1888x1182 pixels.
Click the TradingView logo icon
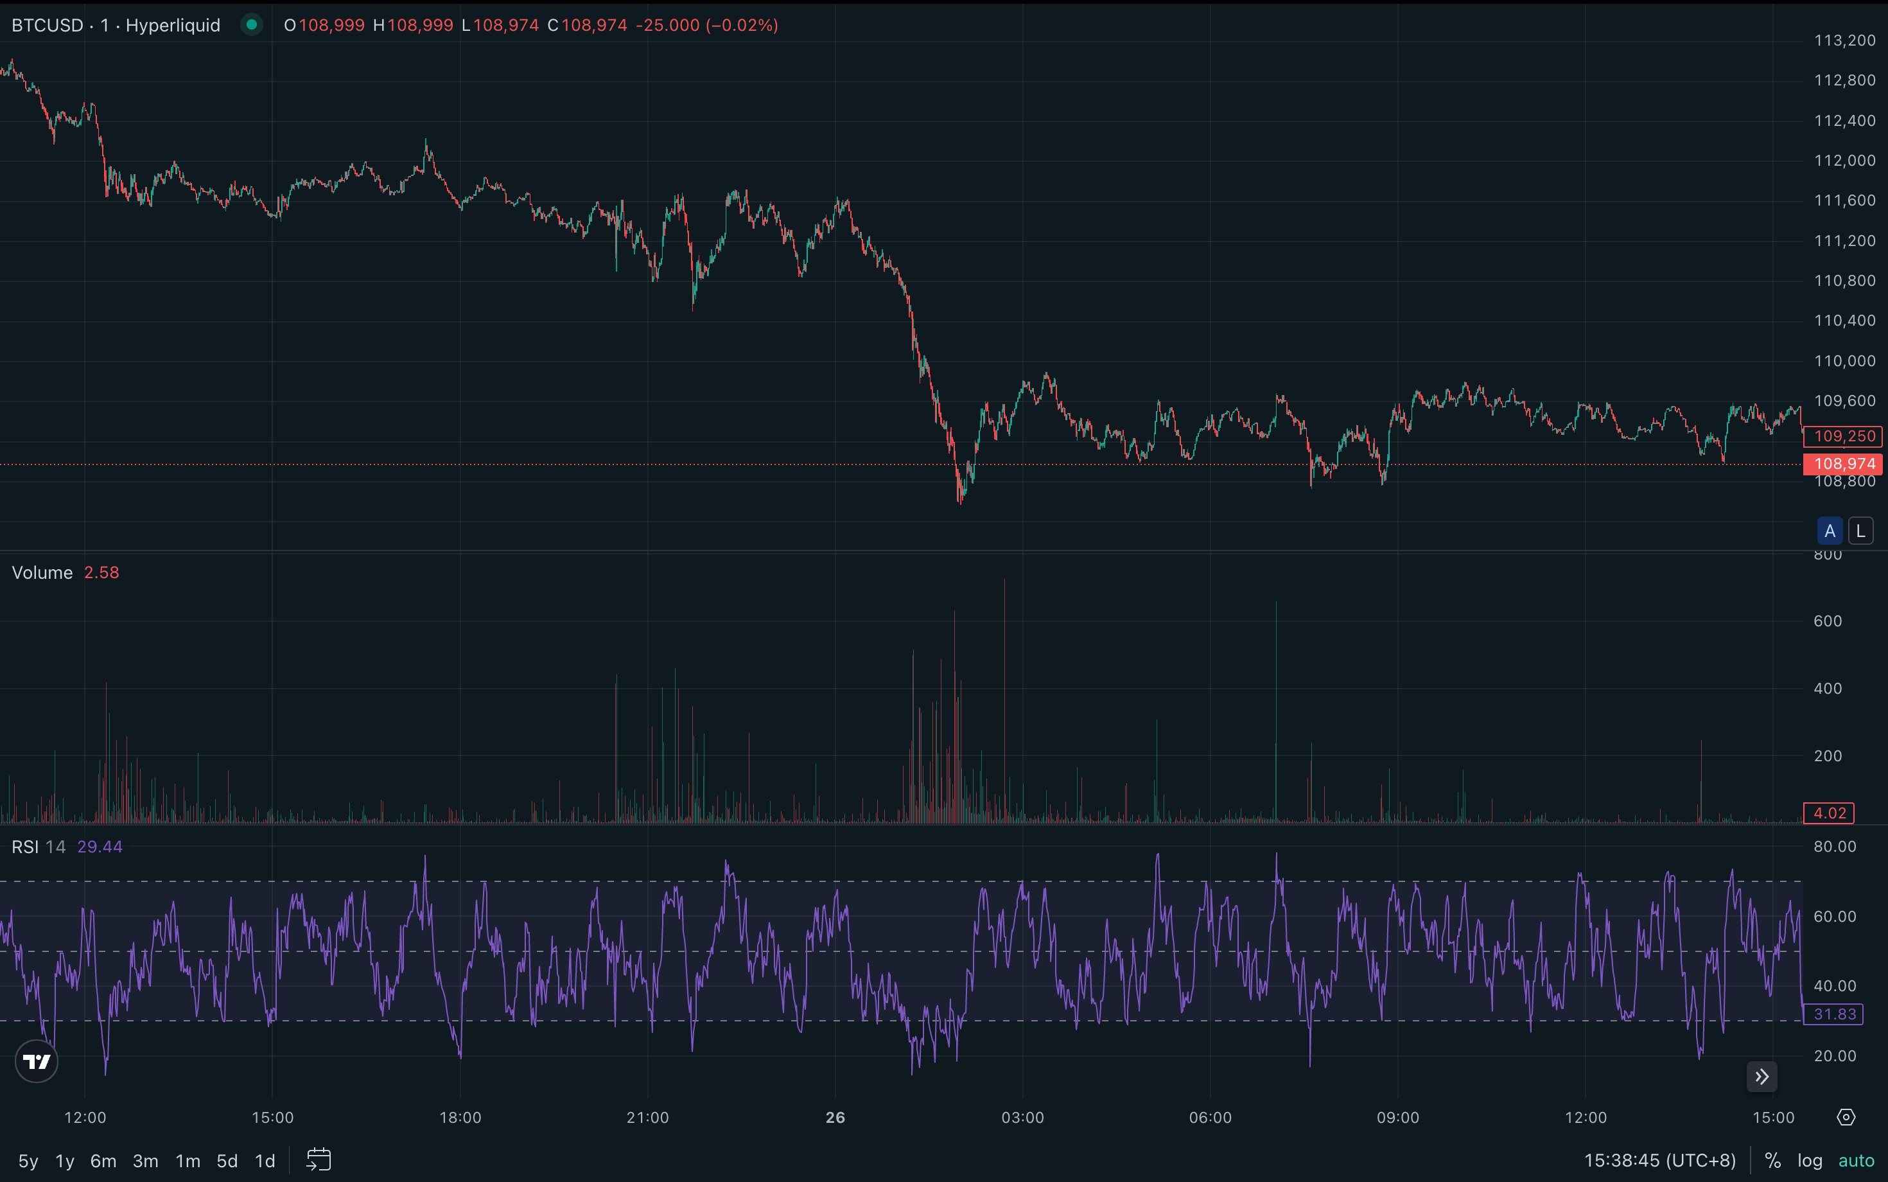click(x=37, y=1061)
